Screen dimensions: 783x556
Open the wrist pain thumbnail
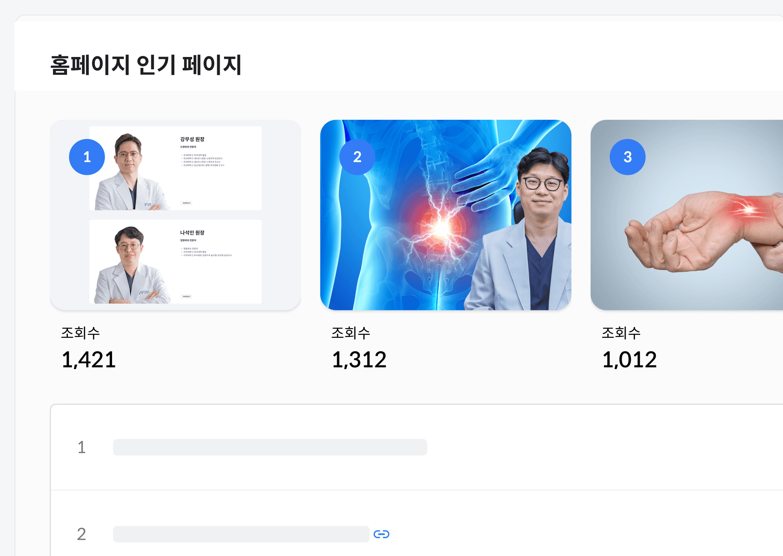point(687,215)
